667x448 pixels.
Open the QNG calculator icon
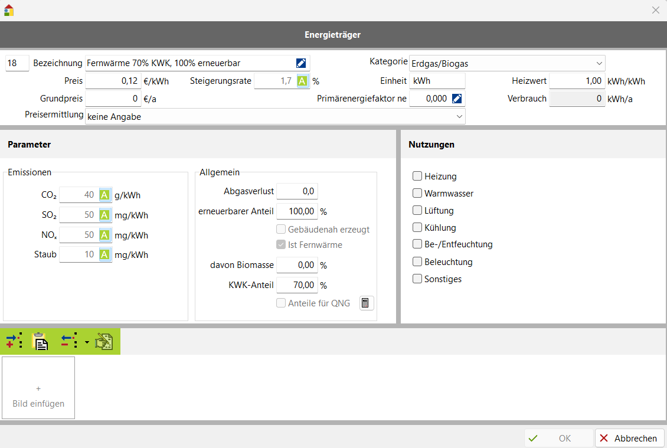pos(366,303)
